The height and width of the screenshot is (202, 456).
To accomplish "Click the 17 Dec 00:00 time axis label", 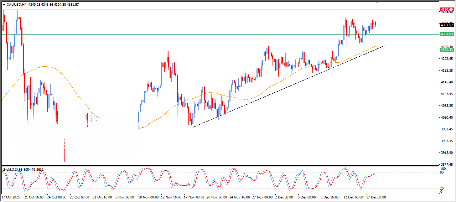I will pyautogui.click(x=376, y=197).
